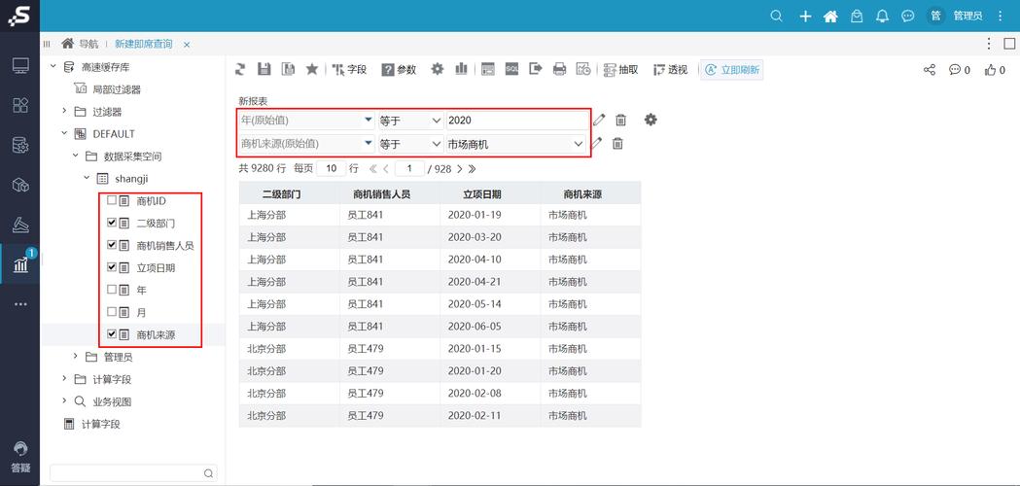Image resolution: width=1020 pixels, height=486 pixels.
Task: Click the page number input field
Action: [409, 168]
